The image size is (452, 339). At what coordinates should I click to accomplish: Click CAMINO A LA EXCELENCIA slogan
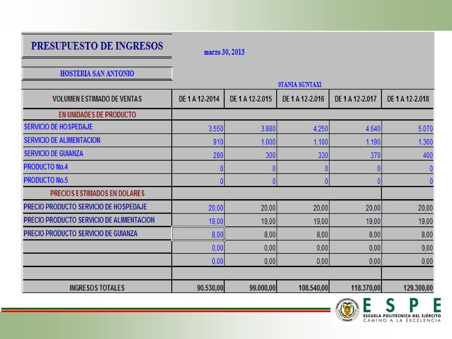point(402,320)
